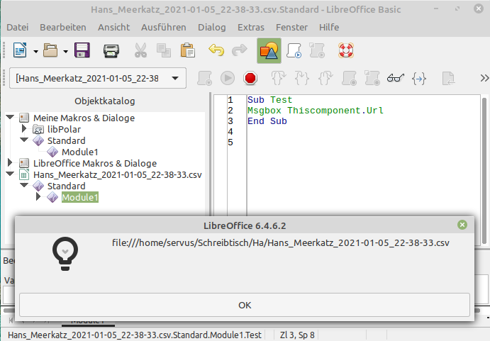490x341 pixels.
Task: Collapse Meine Makros & Dialoge tree node
Action: pos(10,117)
